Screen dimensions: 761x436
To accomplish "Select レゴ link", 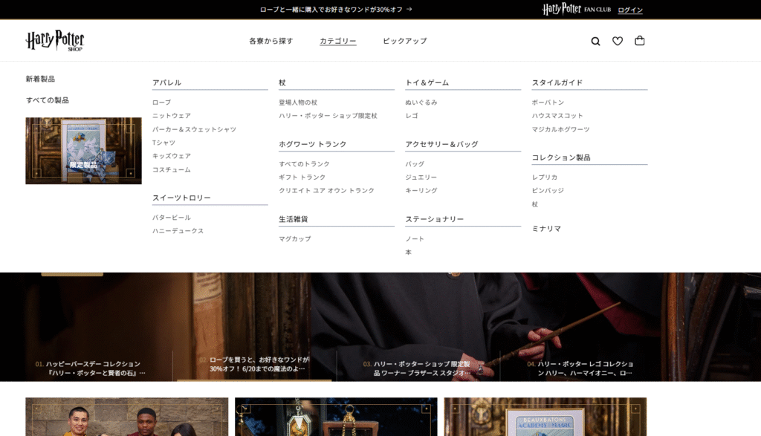I will tap(412, 116).
